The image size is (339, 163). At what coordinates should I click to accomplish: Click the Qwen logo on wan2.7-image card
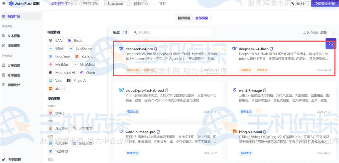[235, 90]
